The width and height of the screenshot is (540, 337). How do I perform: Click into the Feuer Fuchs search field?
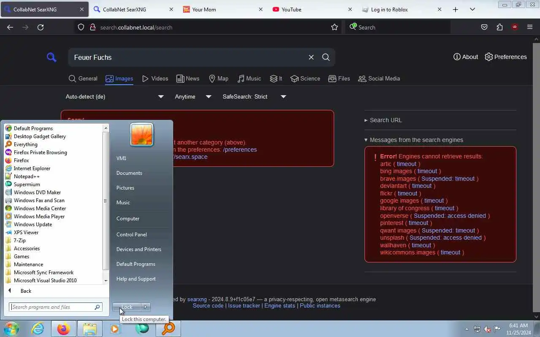pyautogui.click(x=188, y=57)
